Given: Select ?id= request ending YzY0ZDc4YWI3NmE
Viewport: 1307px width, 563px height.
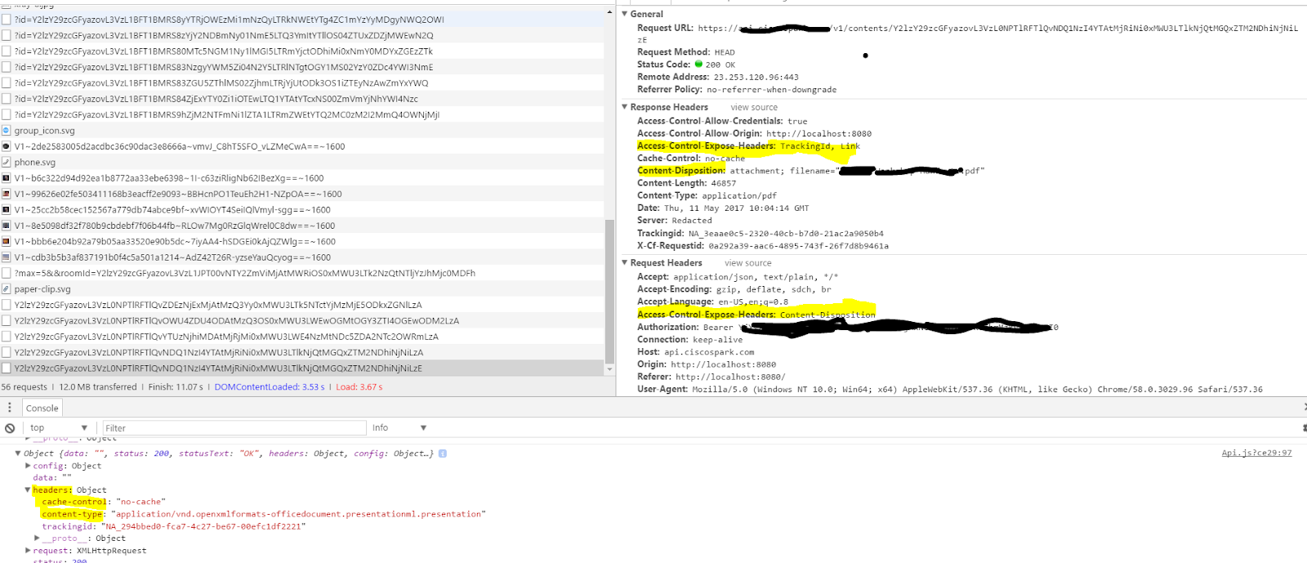Looking at the screenshot, I should [301, 68].
